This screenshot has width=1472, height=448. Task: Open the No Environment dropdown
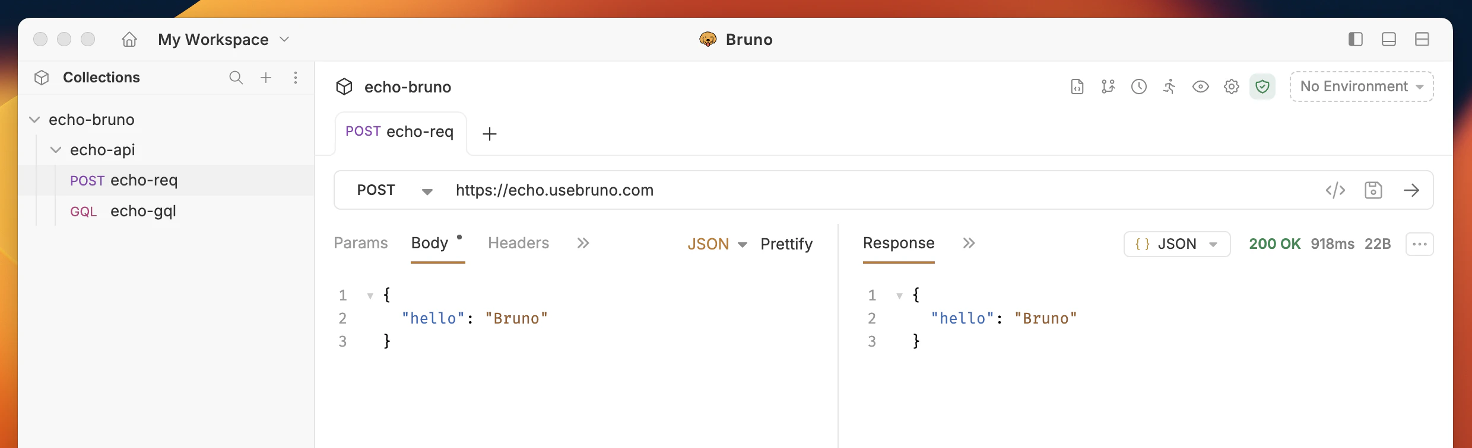(1362, 87)
